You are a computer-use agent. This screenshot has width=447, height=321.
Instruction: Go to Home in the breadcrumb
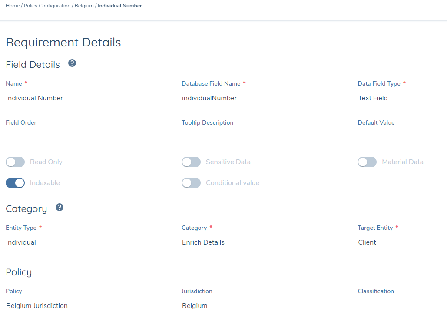(12, 6)
